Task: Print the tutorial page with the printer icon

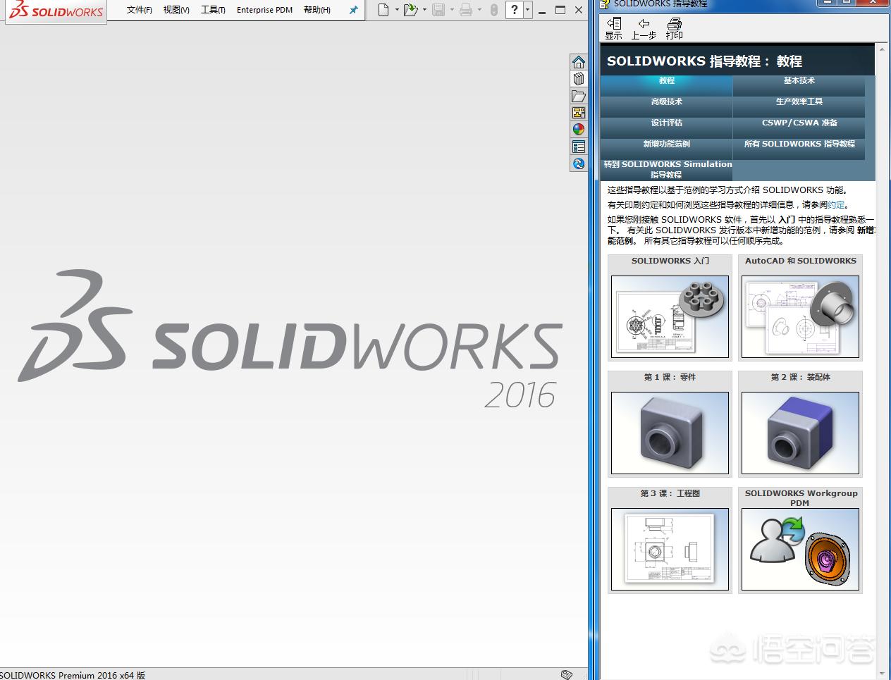Action: coord(674,28)
